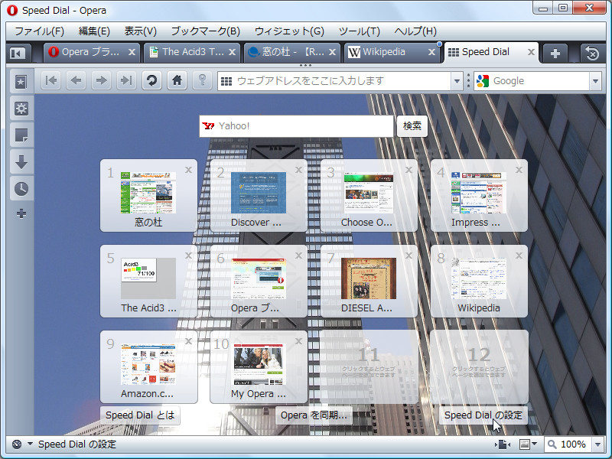Open the Bookmarks panel star icon
The image size is (612, 459).
tap(21, 82)
